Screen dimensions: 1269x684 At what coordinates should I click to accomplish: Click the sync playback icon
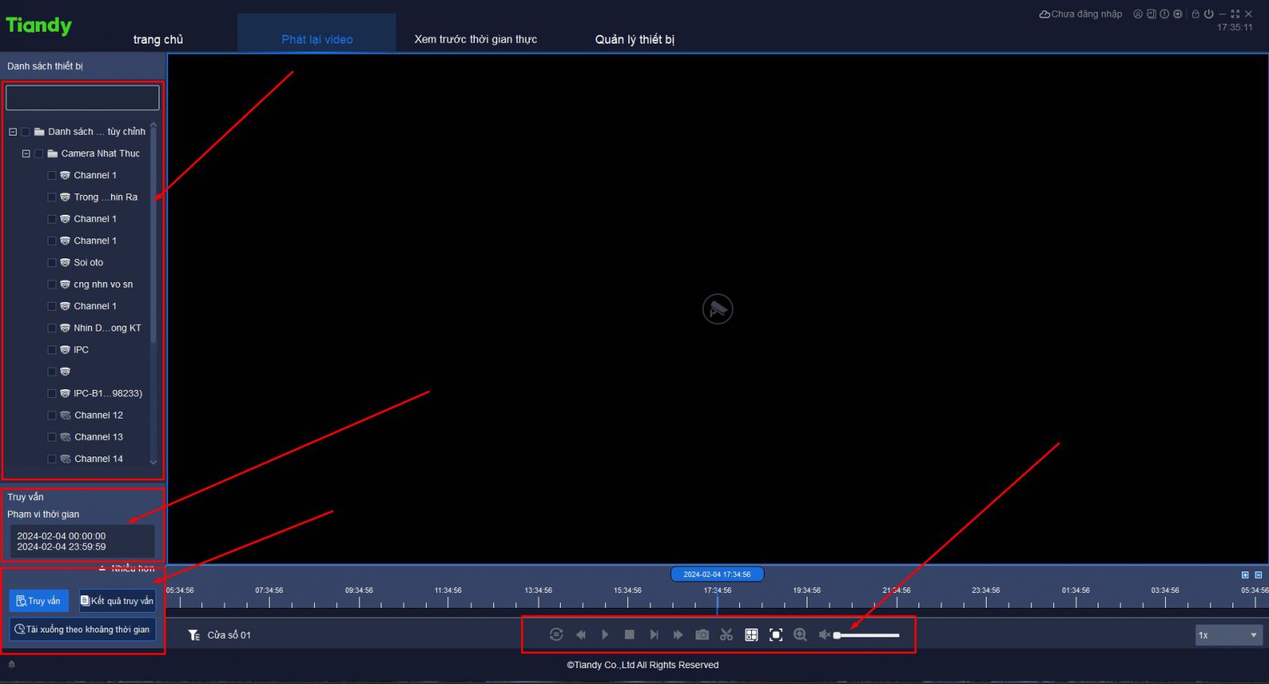click(x=556, y=634)
